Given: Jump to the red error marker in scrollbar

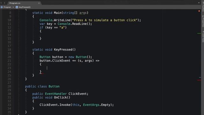Looking at the screenshot, I should (x=199, y=80).
